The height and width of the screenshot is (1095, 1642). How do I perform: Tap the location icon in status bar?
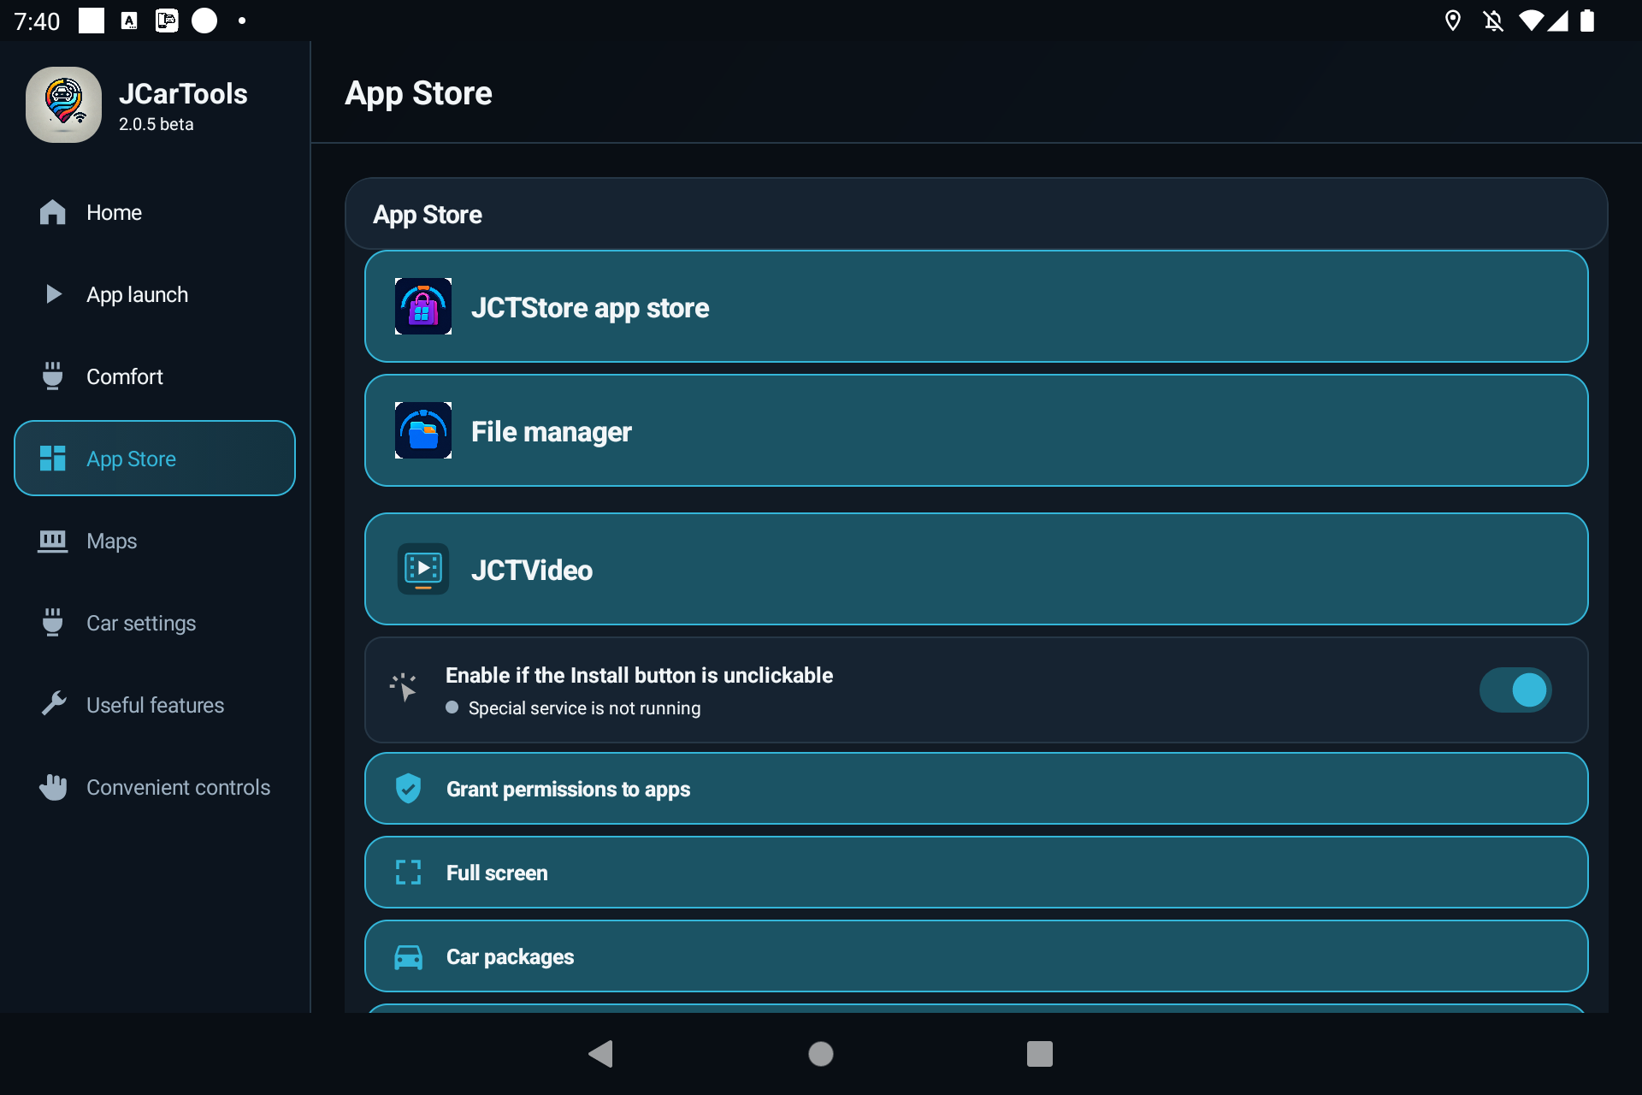pyautogui.click(x=1452, y=21)
